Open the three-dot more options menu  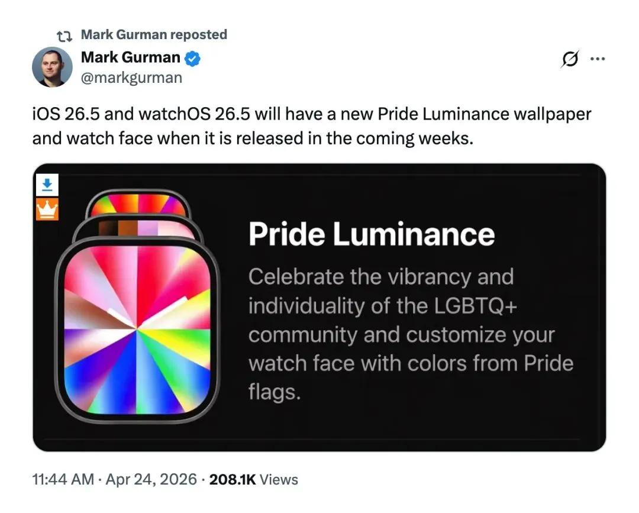pyautogui.click(x=599, y=59)
